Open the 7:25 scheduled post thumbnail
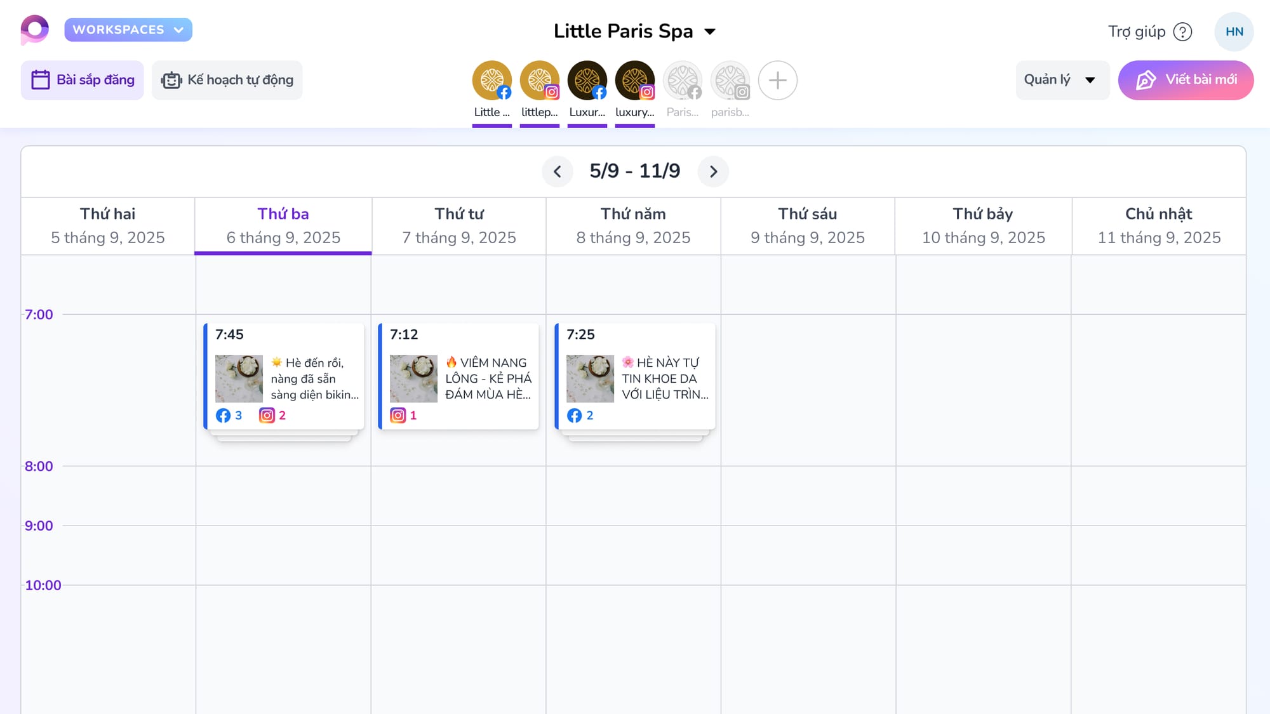Image resolution: width=1270 pixels, height=714 pixels. 590,379
